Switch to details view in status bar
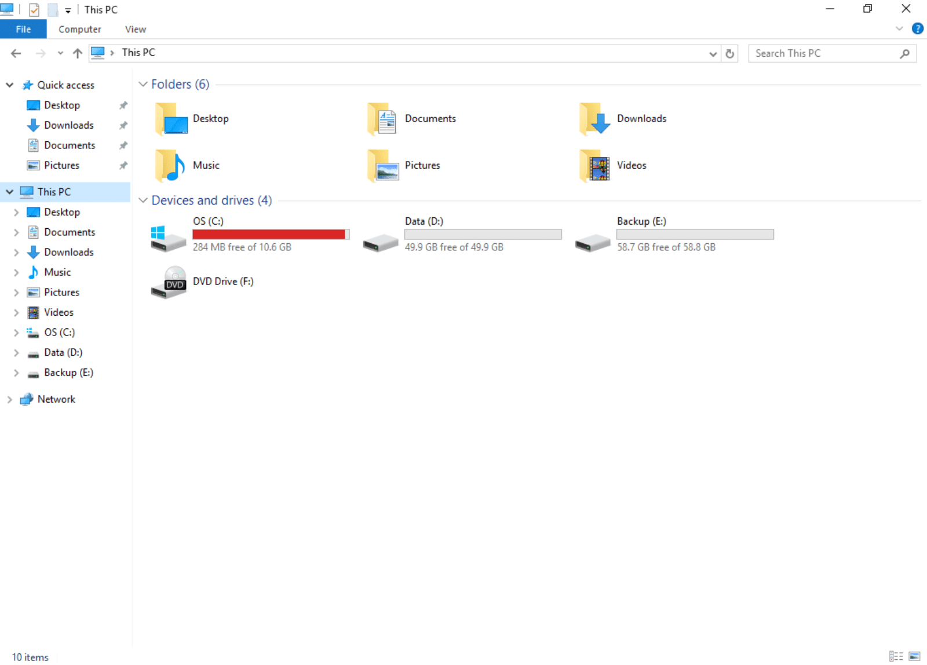 click(x=896, y=656)
